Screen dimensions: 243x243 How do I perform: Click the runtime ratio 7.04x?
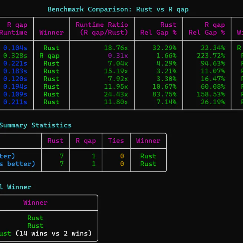[118, 63]
